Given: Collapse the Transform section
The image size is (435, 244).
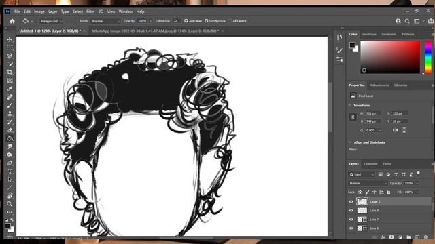Looking at the screenshot, I should [x=350, y=106].
